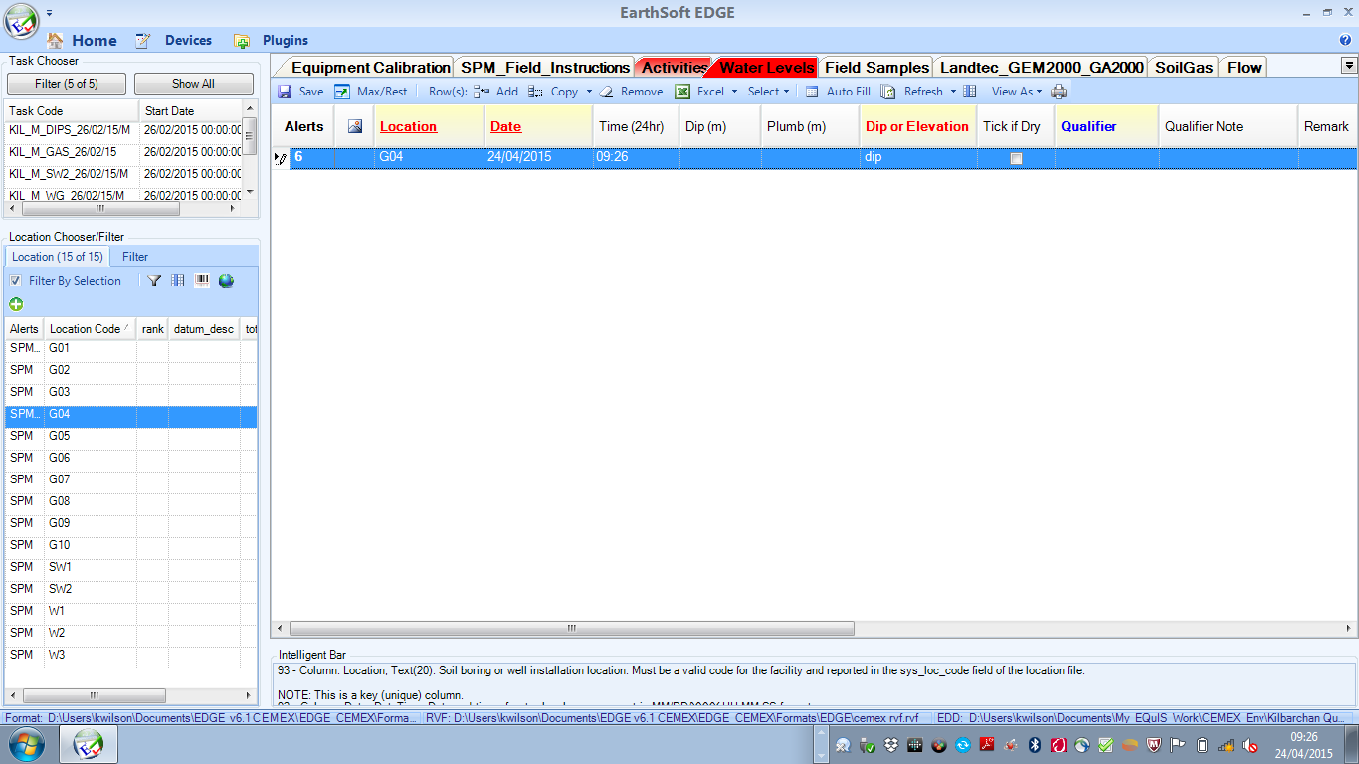Viewport: 1359px width, 764px height.
Task: Click the barcode icon in Location Chooser
Action: (x=202, y=281)
